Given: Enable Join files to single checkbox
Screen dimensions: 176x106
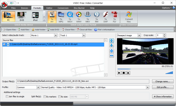Looking at the screenshot, I should pyautogui.click(x=7, y=96).
